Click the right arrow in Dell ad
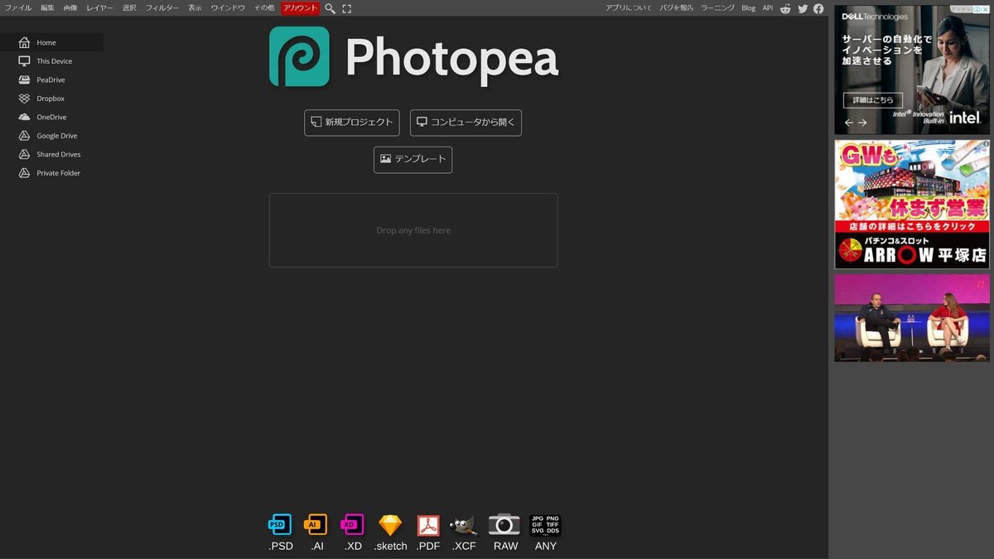Screen dimensions: 994x559 tap(862, 123)
